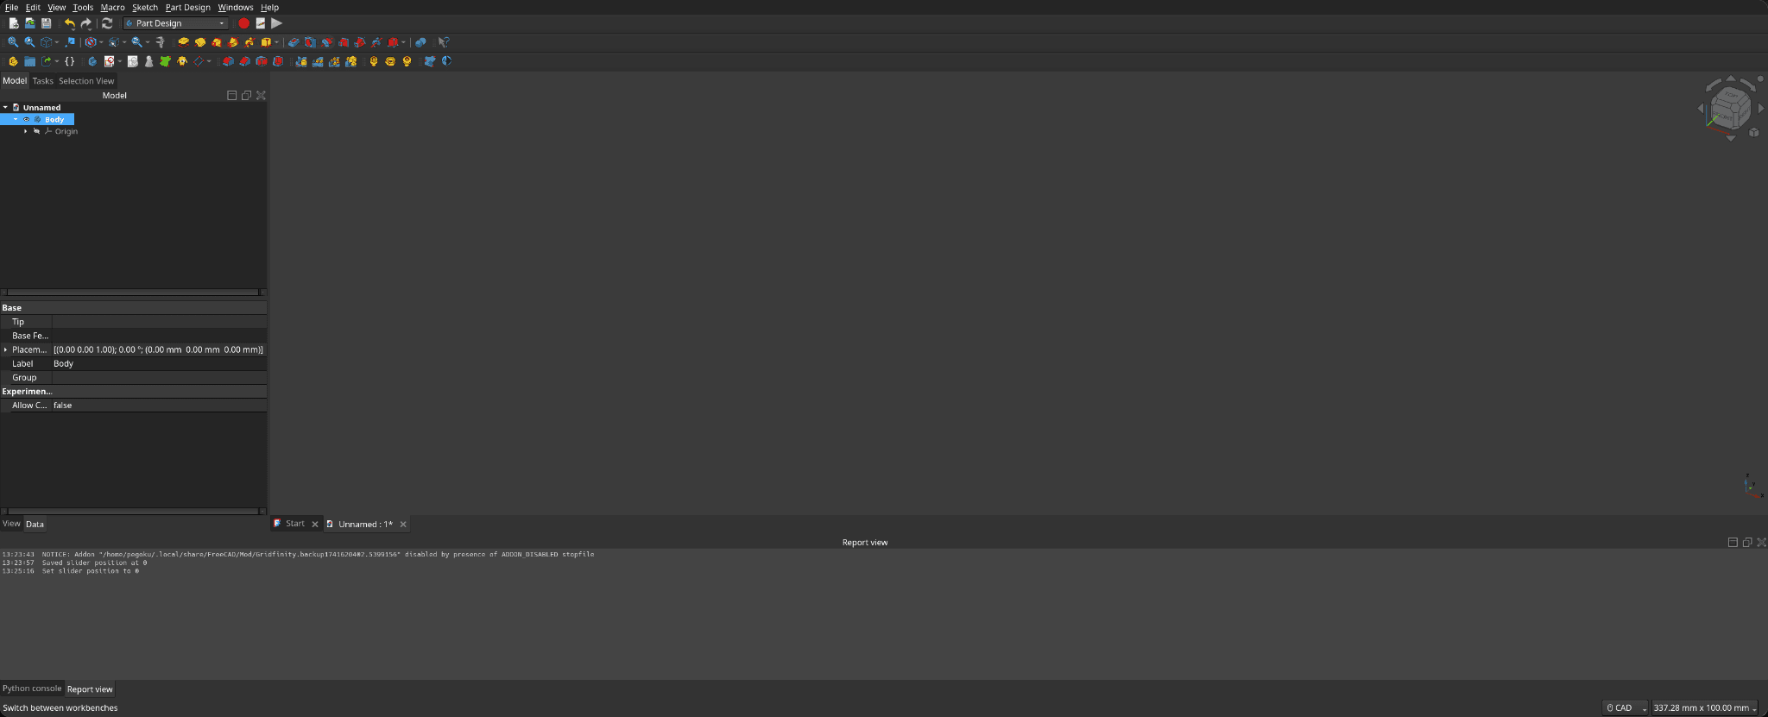The height and width of the screenshot is (717, 1768).
Task: Click the Label value Body field
Action: [x=159, y=363]
